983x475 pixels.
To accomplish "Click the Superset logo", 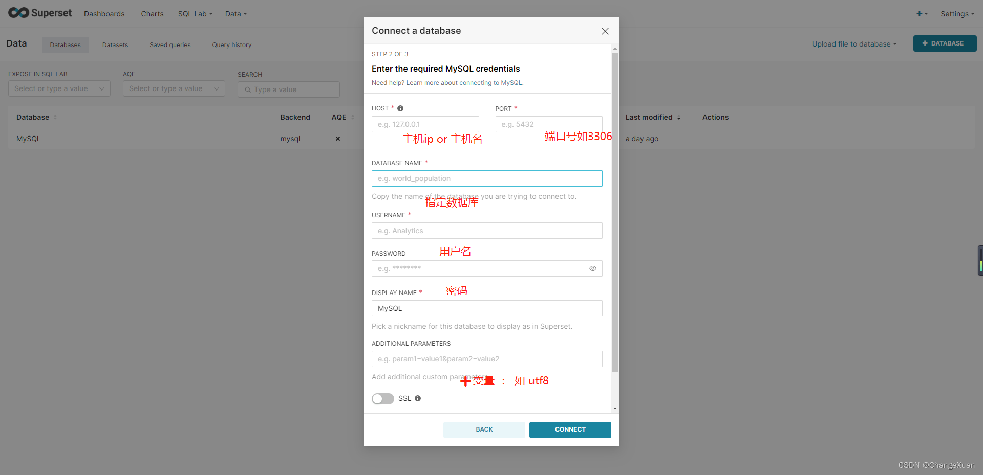I will click(x=40, y=13).
